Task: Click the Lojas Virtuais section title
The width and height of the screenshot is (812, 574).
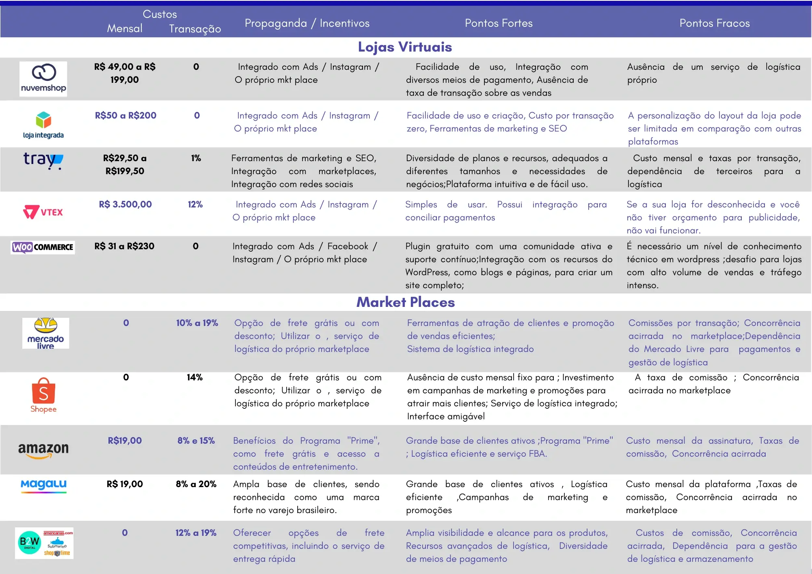Action: [405, 47]
